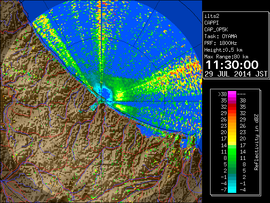Image resolution: width=270 pixels, height=203 pixels.
Task: Click the '-7' legend label
Action: click(224, 189)
